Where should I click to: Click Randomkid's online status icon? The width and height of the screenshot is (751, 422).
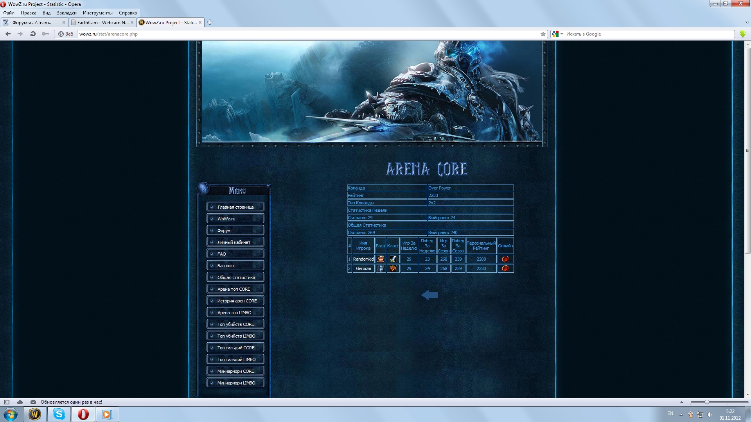click(x=505, y=259)
